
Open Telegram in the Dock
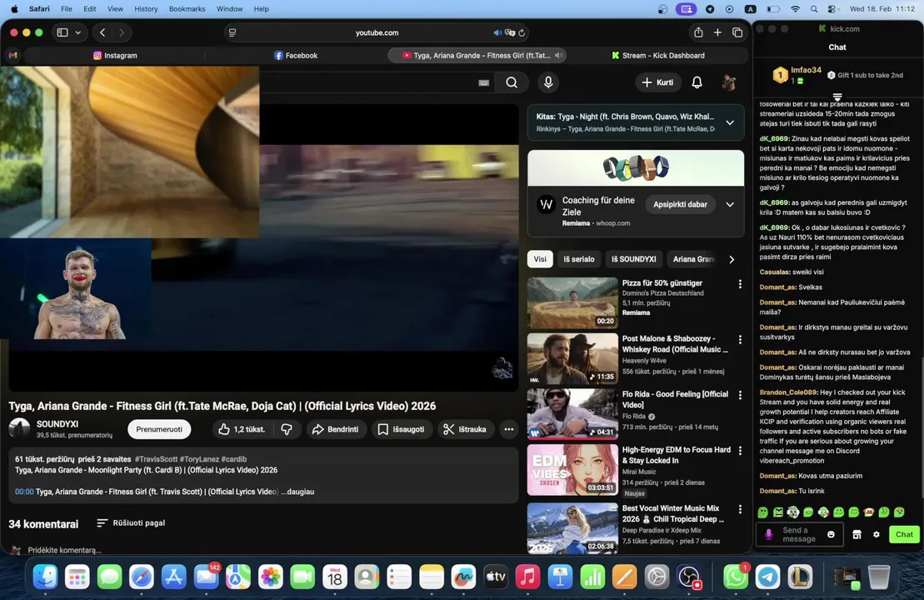[768, 577]
